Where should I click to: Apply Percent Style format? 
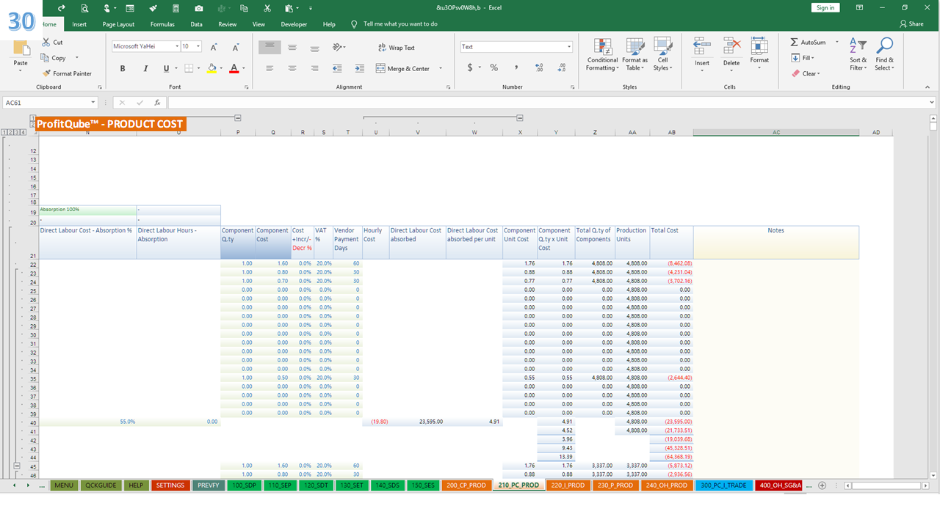click(x=494, y=67)
